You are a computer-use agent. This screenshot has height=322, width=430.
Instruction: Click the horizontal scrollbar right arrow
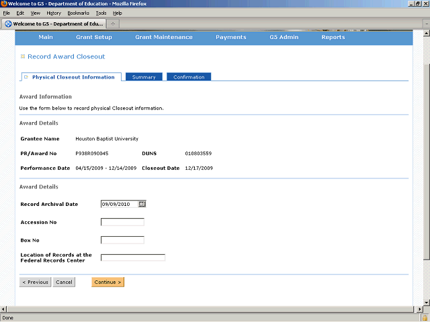click(x=420, y=309)
